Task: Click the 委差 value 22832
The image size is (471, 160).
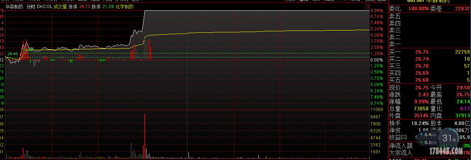Action: pos(462,9)
